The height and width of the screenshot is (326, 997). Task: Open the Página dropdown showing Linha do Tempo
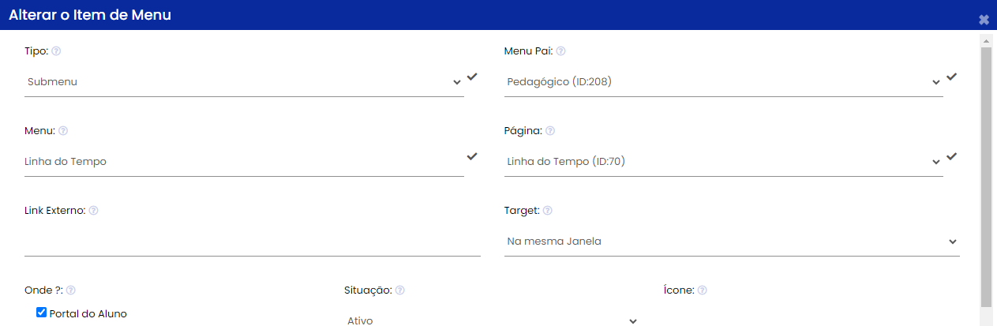click(724, 162)
